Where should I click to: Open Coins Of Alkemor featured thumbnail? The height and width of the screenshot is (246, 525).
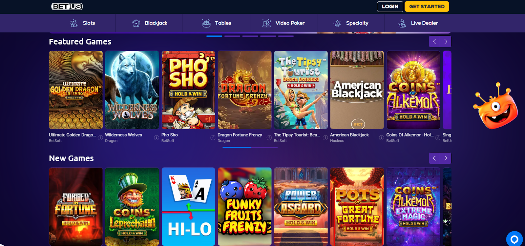click(413, 90)
